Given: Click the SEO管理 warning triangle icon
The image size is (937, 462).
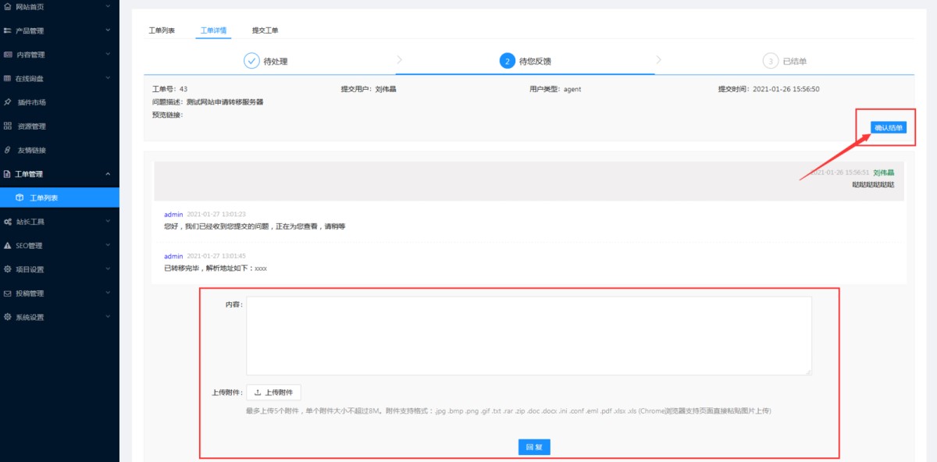Looking at the screenshot, I should [x=8, y=246].
